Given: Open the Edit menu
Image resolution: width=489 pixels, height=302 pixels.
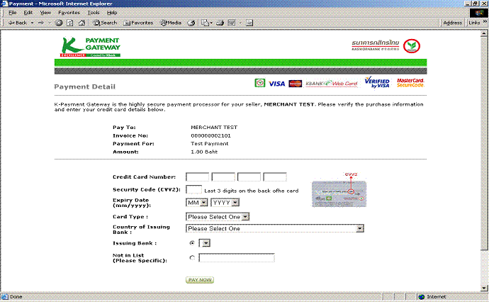Looking at the screenshot, I should pyautogui.click(x=28, y=13).
